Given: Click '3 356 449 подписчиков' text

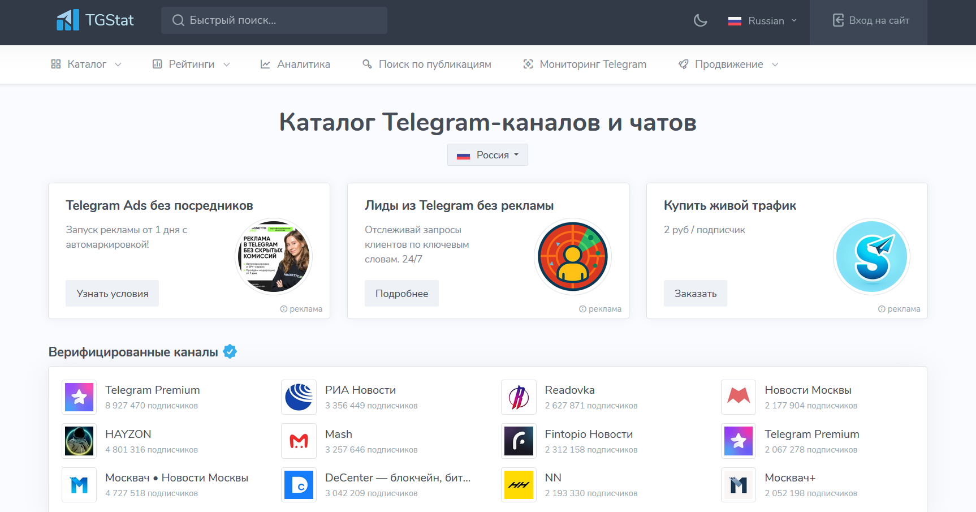Looking at the screenshot, I should click(371, 406).
